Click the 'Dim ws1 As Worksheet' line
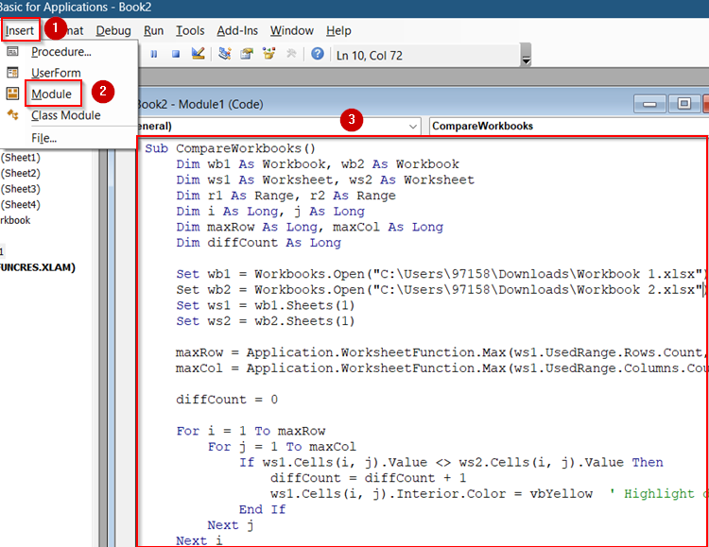The width and height of the screenshot is (709, 547). tap(325, 179)
